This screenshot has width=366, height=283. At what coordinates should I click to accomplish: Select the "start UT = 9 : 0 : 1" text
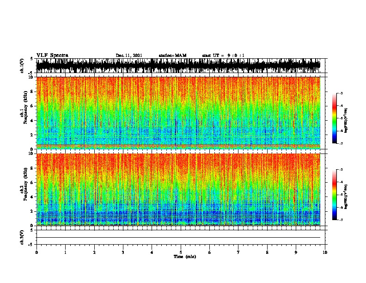tap(223, 55)
